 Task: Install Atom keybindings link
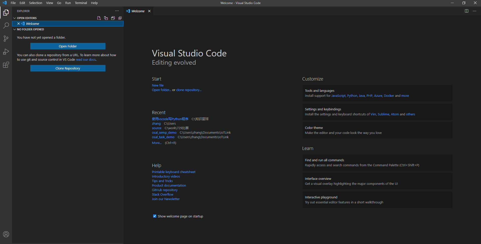point(395,114)
